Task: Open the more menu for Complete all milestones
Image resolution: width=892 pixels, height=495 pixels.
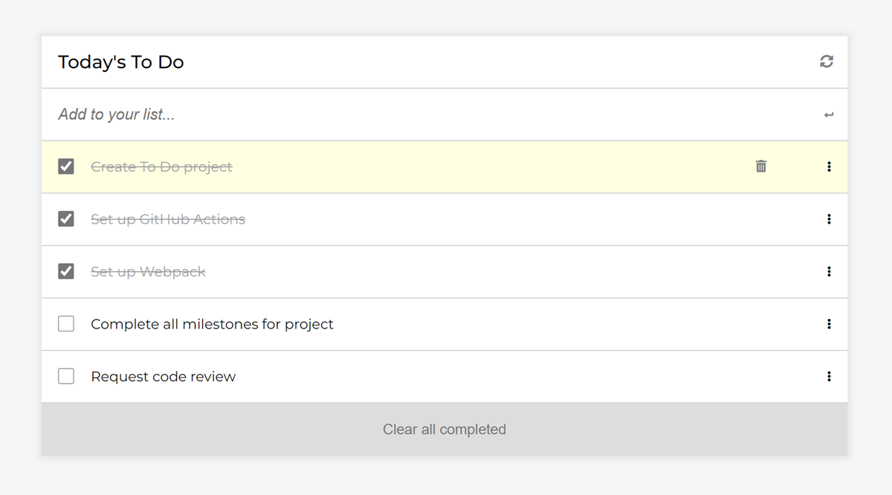Action: (x=829, y=324)
